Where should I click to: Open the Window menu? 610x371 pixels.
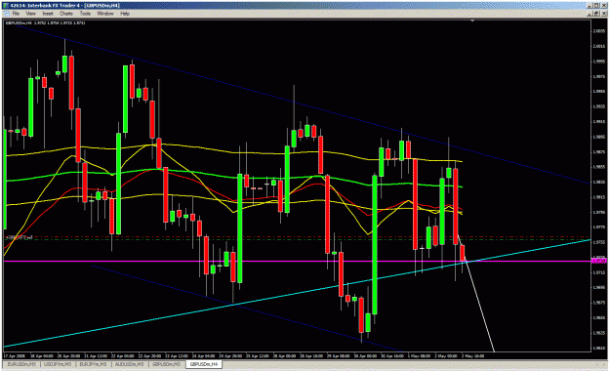(x=105, y=14)
